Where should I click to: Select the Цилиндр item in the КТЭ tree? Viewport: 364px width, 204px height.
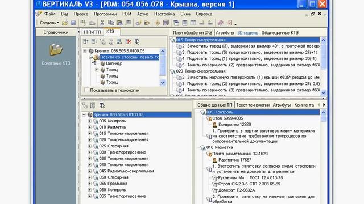tap(114, 63)
